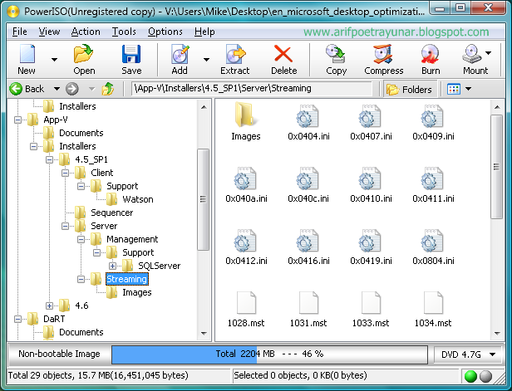Select the 0x0404.ini file icon
This screenshot has height=391, width=512.
pos(308,116)
